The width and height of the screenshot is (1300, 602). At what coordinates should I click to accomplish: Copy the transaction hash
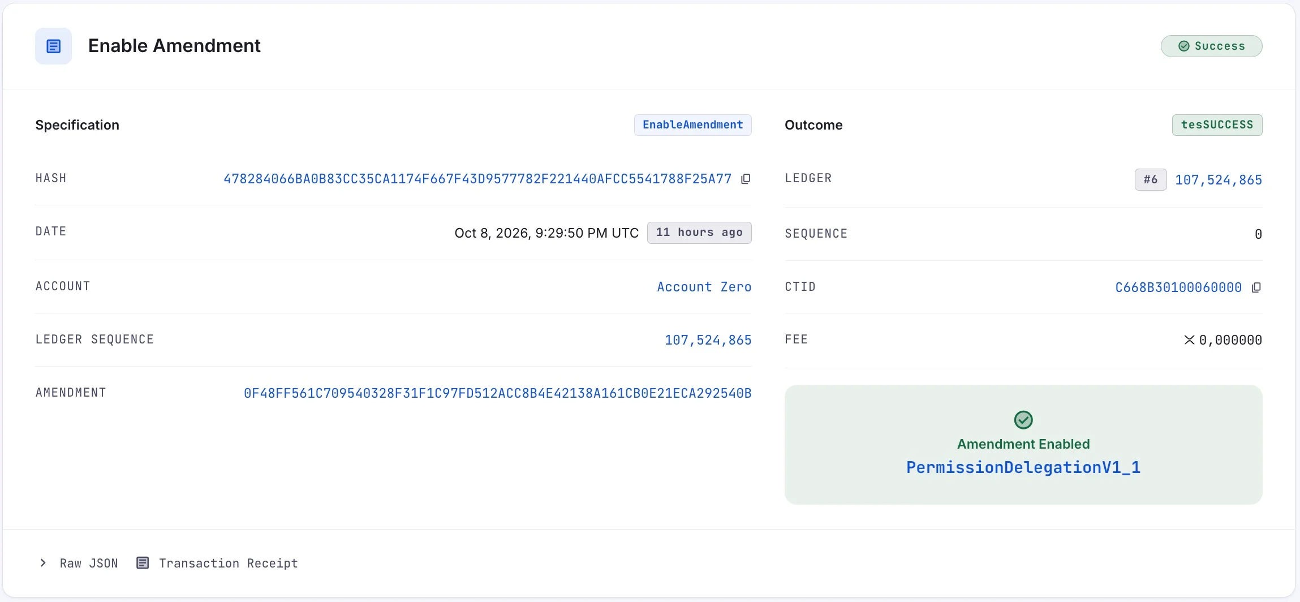coord(746,179)
